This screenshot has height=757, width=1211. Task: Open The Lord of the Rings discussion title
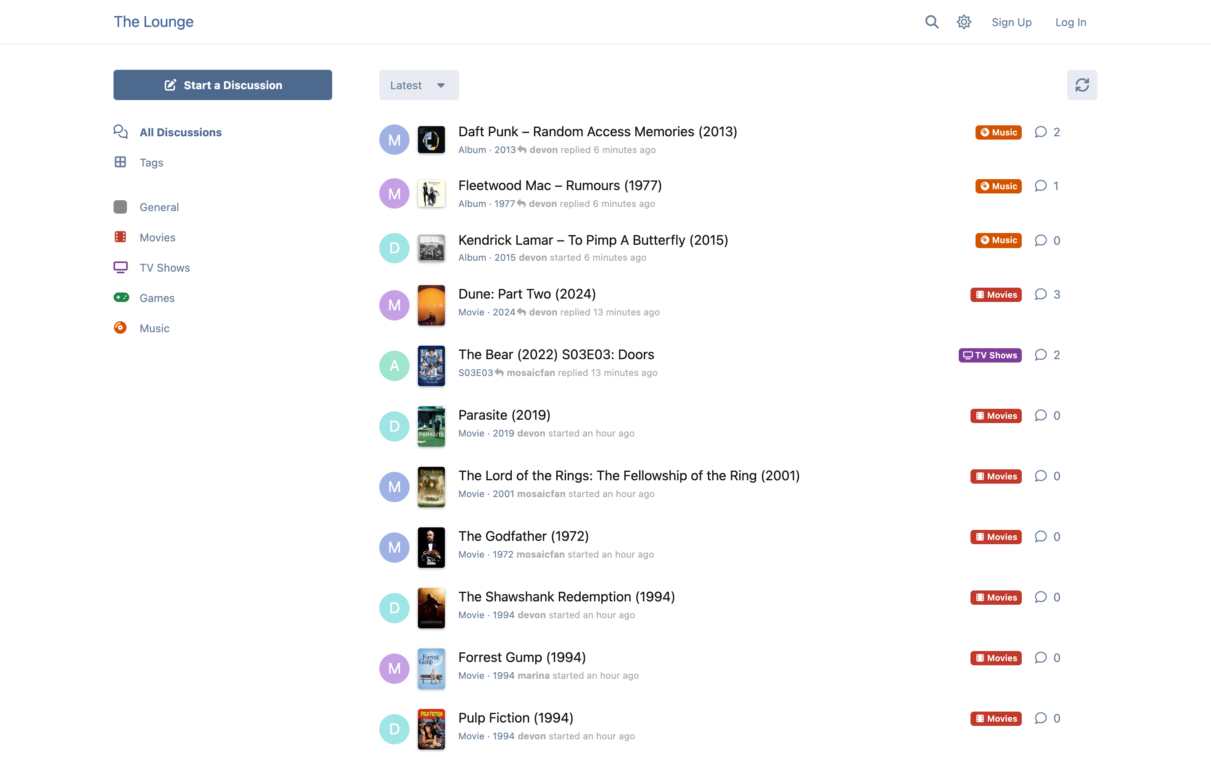coord(629,475)
